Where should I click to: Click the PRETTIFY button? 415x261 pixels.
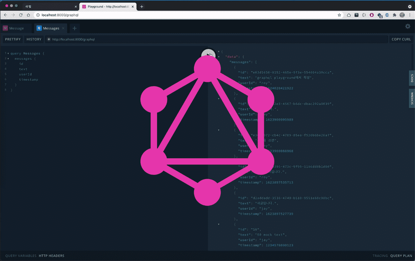(13, 39)
